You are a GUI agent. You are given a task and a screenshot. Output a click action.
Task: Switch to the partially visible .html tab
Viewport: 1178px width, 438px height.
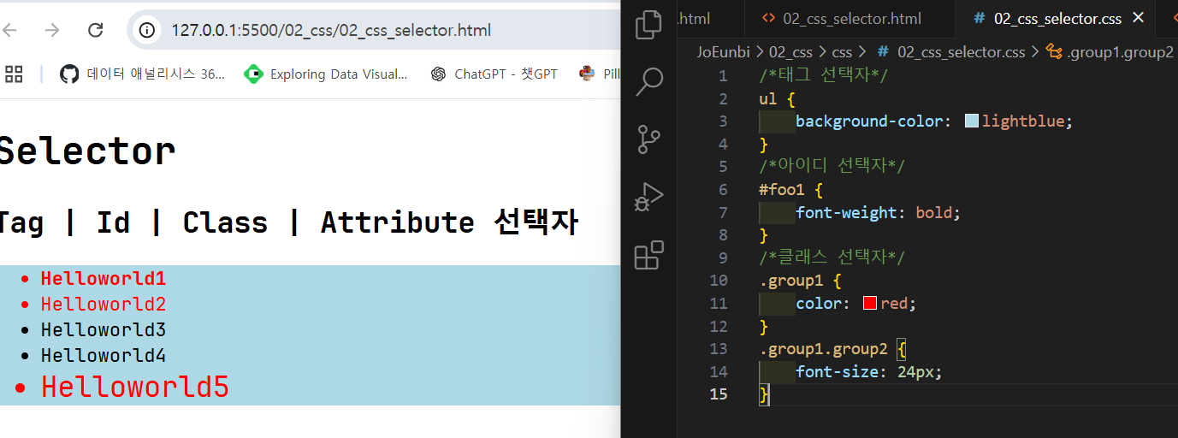click(694, 18)
